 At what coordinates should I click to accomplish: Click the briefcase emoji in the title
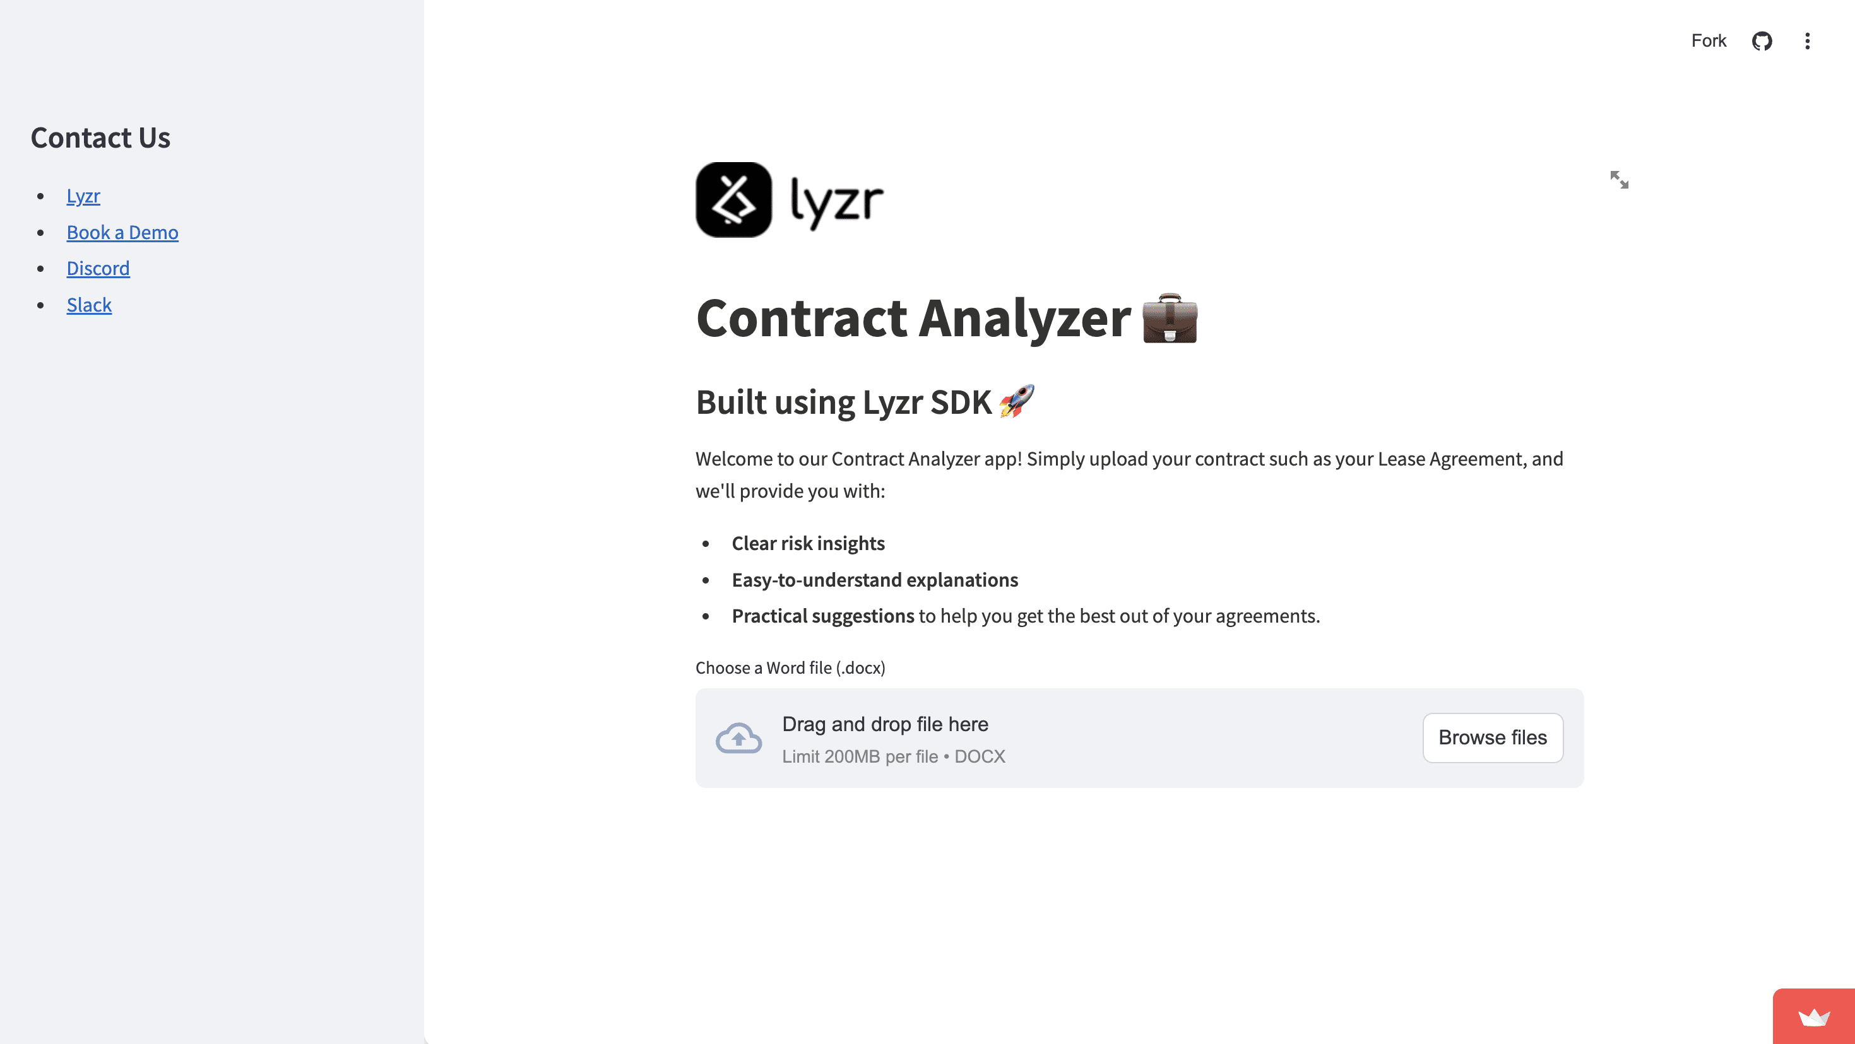(1170, 318)
